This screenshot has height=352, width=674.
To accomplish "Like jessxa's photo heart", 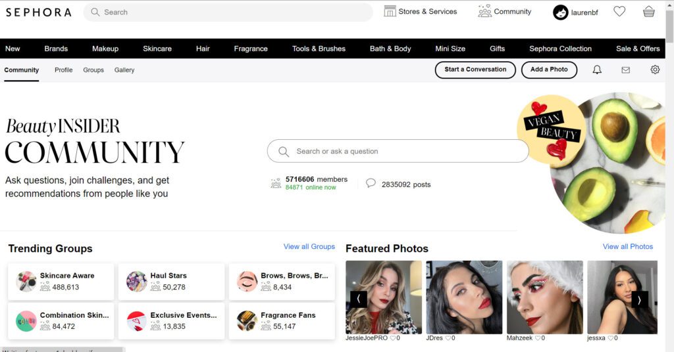I will coord(610,338).
